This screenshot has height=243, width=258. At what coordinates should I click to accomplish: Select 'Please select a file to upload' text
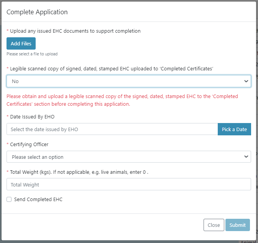coord(32,54)
